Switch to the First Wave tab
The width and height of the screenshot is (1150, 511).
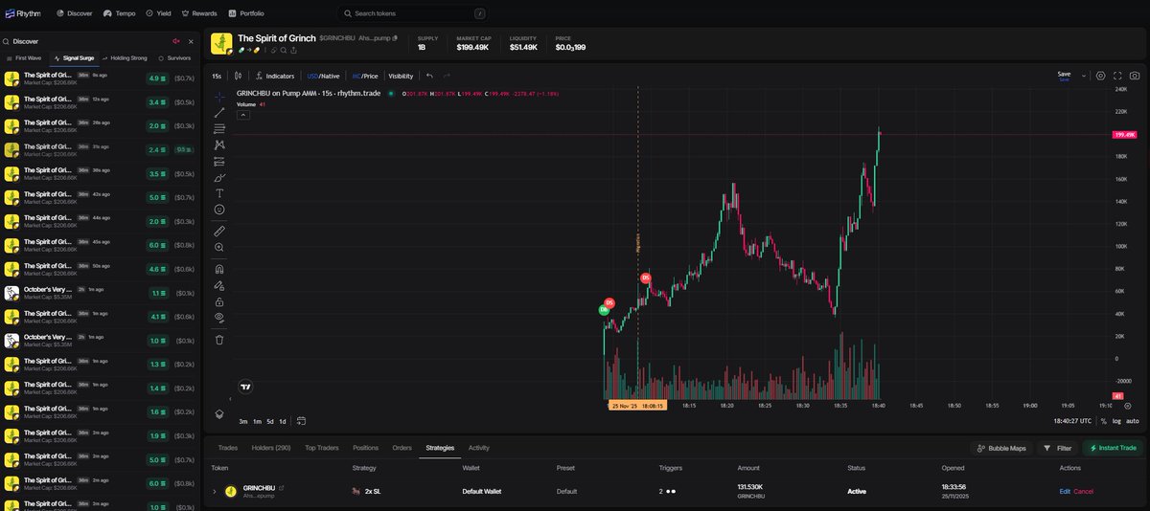[24, 57]
